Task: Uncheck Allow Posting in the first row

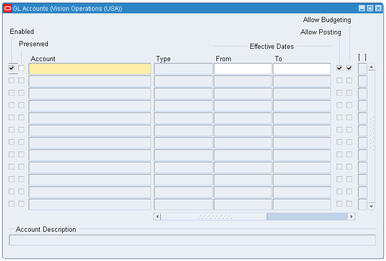Action: pyautogui.click(x=339, y=68)
